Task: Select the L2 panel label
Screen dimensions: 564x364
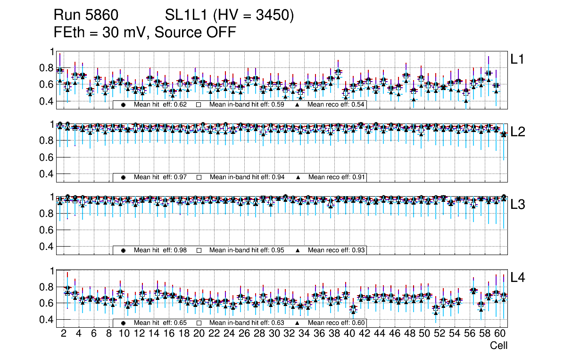Action: (518, 132)
